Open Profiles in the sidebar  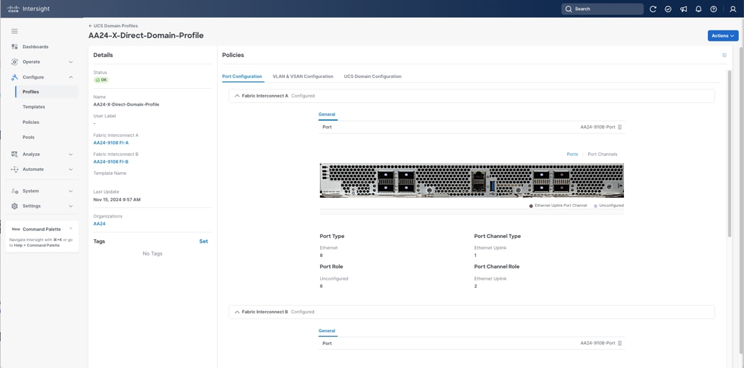31,91
